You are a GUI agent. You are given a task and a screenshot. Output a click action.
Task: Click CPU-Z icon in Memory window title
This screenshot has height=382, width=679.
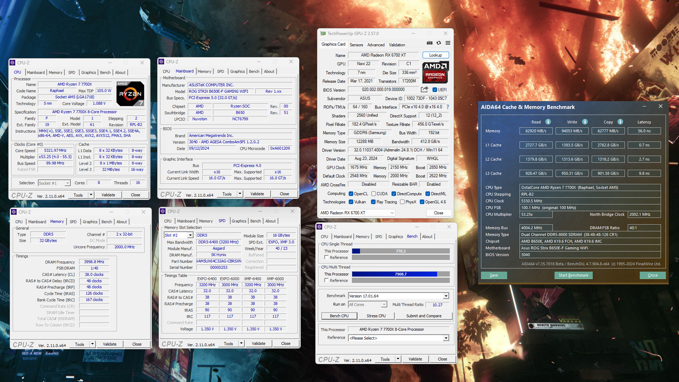[x=14, y=212]
